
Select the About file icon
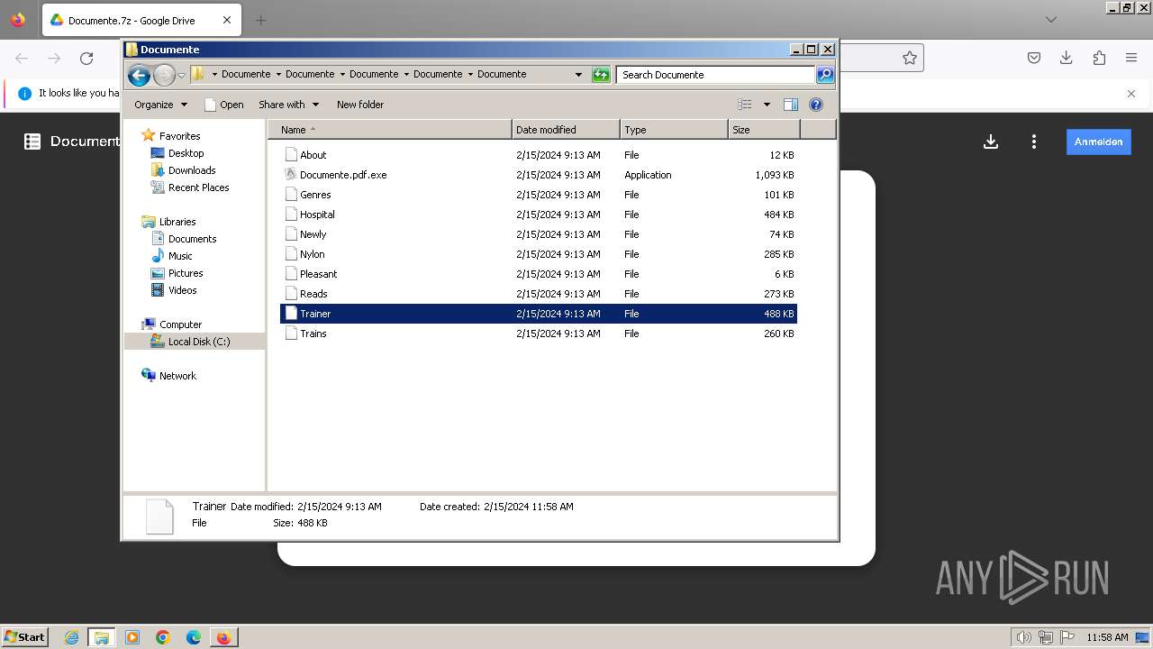(x=291, y=155)
